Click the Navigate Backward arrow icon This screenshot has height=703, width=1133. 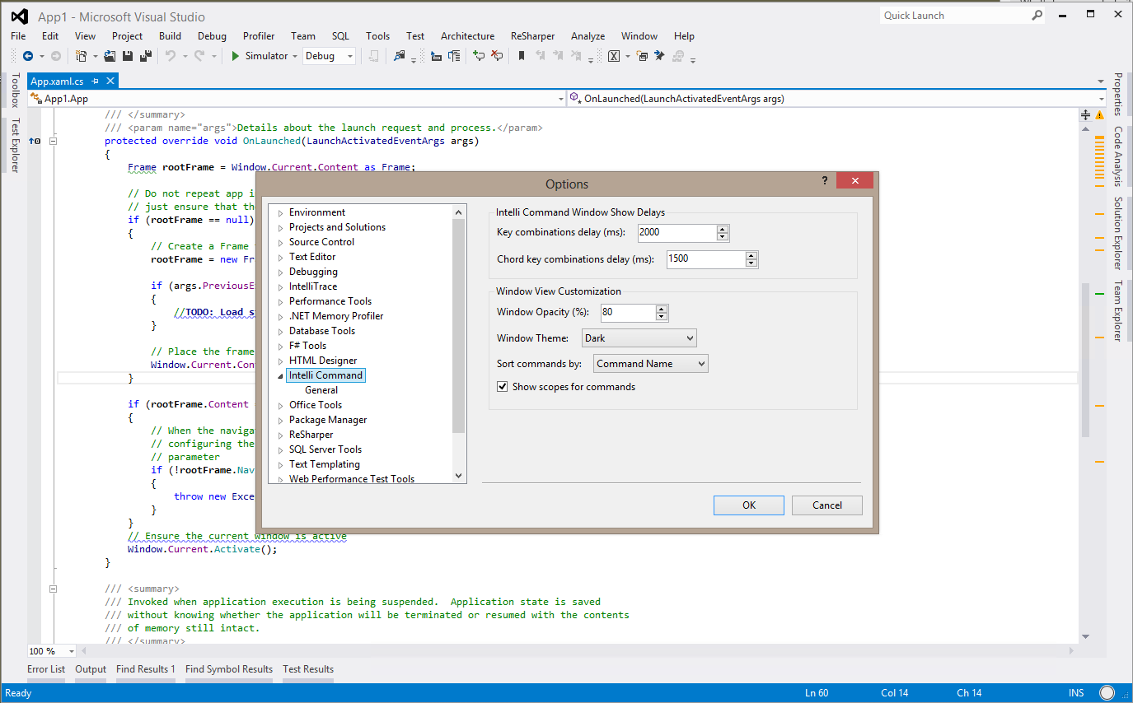[28, 56]
